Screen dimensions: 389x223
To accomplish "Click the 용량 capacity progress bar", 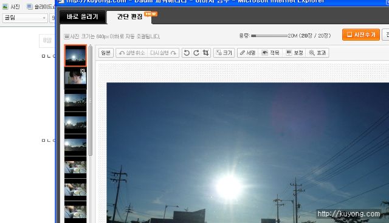I will click(269, 36).
